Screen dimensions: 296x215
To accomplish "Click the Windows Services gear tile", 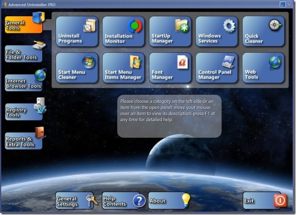I will pos(217,31).
